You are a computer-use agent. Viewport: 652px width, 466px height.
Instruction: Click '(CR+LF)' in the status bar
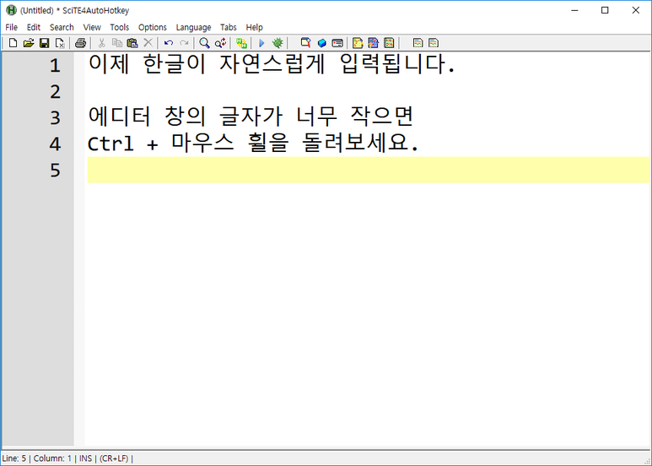114,458
